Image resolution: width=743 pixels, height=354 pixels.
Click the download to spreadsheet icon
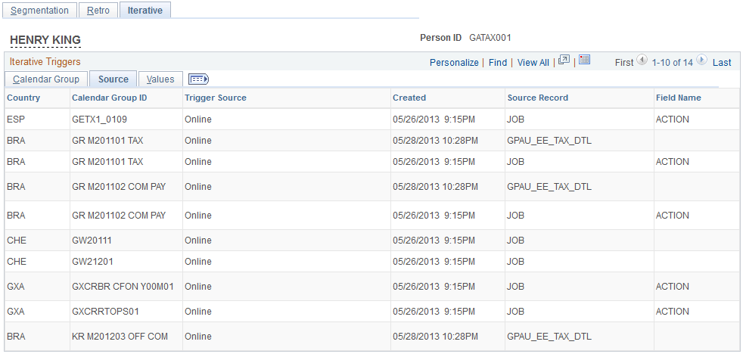click(x=584, y=60)
